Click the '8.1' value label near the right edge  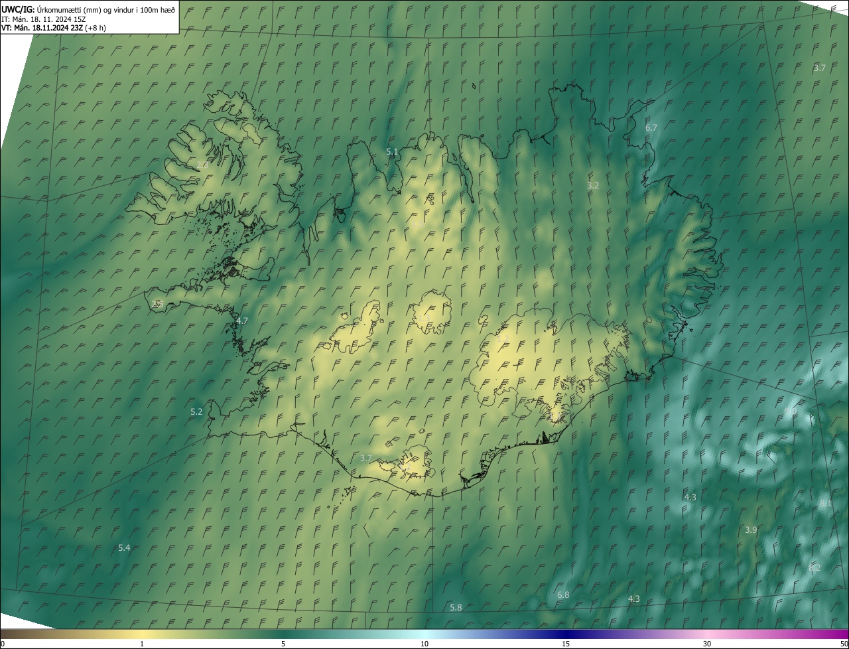click(x=826, y=504)
